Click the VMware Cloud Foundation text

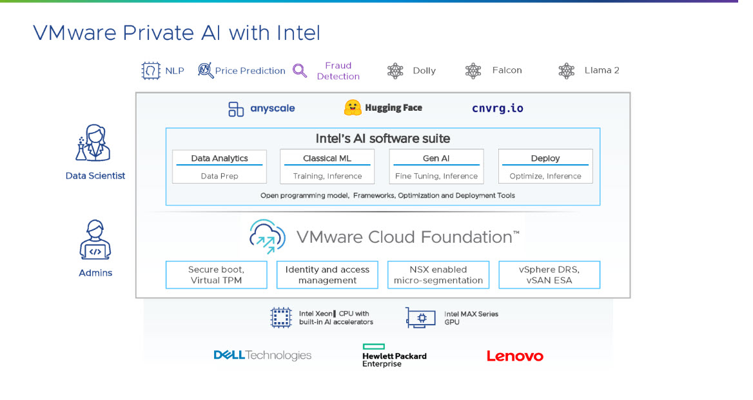pos(407,237)
